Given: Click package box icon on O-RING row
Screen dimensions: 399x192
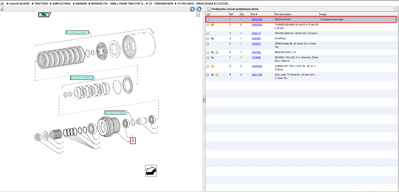Looking at the screenshot, I should point(212,66).
